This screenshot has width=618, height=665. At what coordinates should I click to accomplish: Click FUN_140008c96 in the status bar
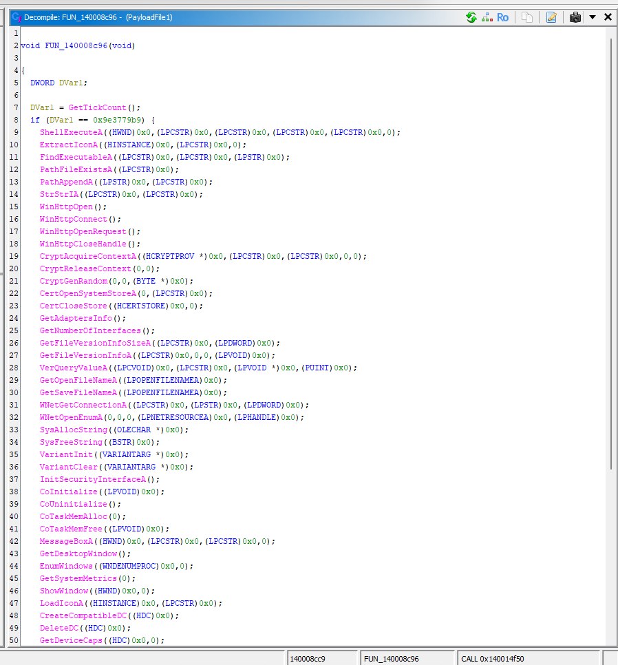(391, 659)
